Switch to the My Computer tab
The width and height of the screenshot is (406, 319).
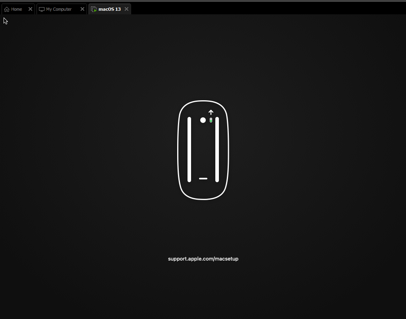[x=59, y=9]
